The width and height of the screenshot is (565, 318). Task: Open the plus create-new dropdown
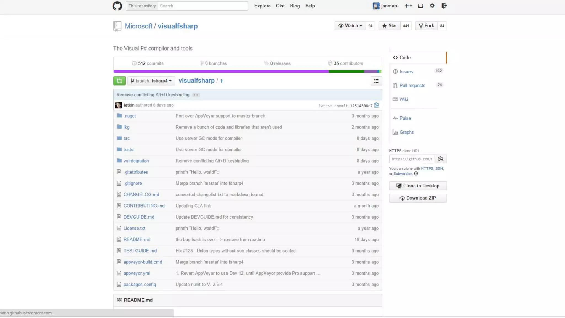pos(408,6)
